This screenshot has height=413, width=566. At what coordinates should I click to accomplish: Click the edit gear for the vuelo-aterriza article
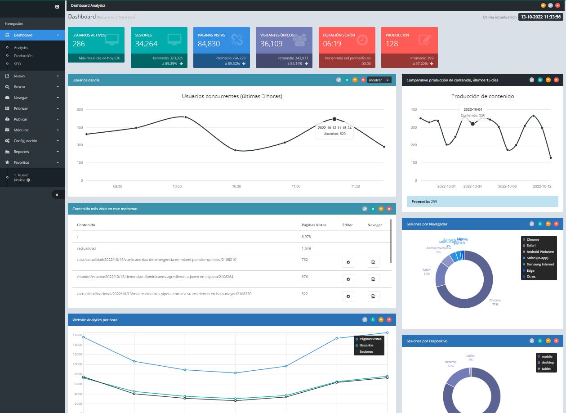(x=348, y=262)
